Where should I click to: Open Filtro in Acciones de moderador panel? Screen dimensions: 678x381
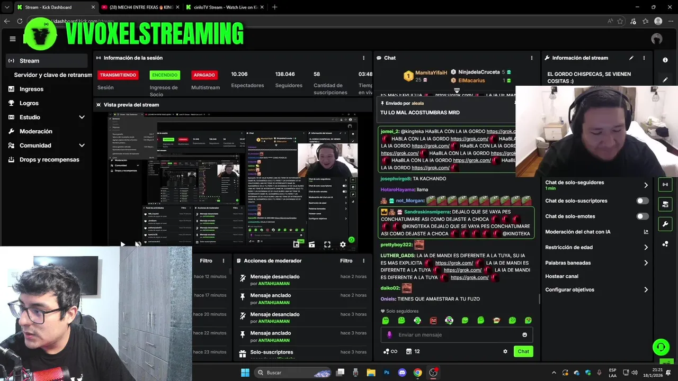pyautogui.click(x=346, y=260)
